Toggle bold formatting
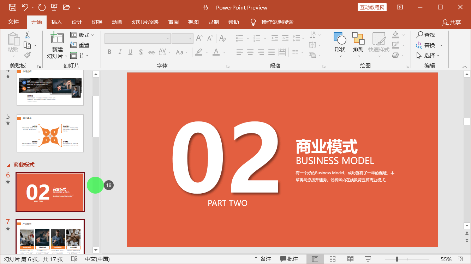 109,52
